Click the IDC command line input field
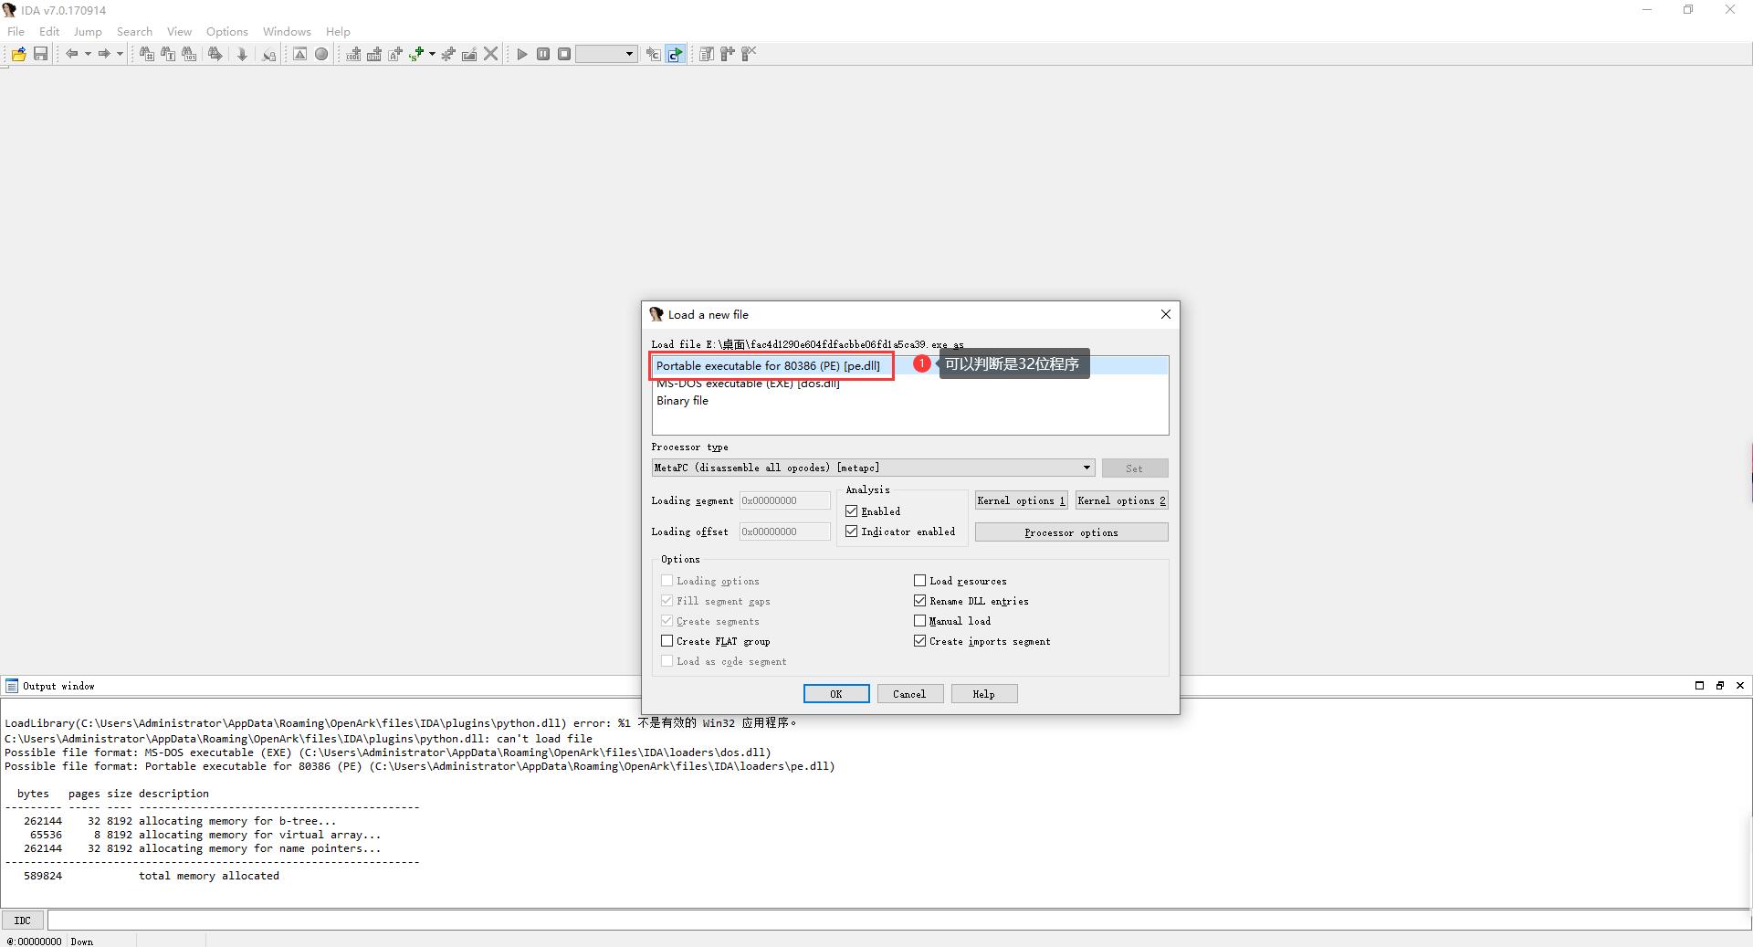Viewport: 1753px width, 947px height. pos(899,921)
